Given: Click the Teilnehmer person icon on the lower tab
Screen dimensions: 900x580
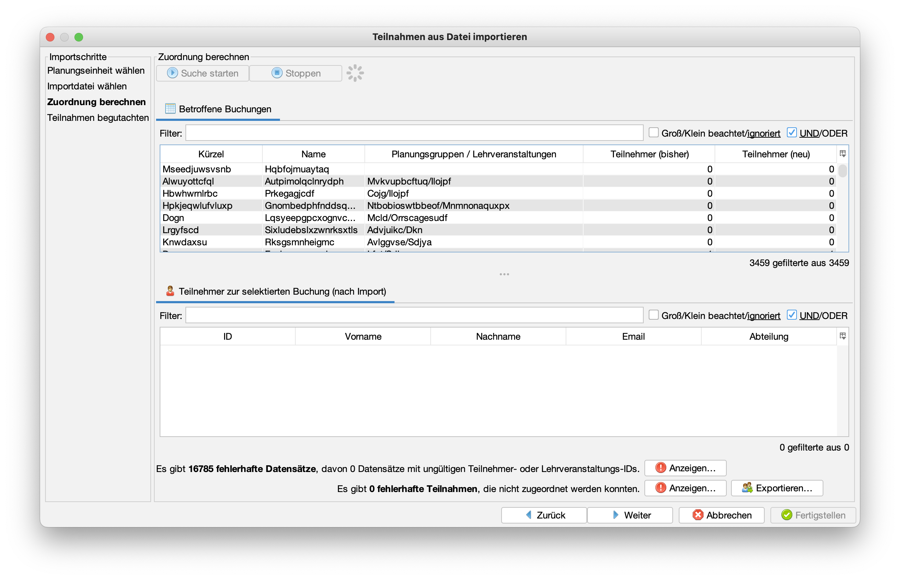Looking at the screenshot, I should click(x=170, y=291).
